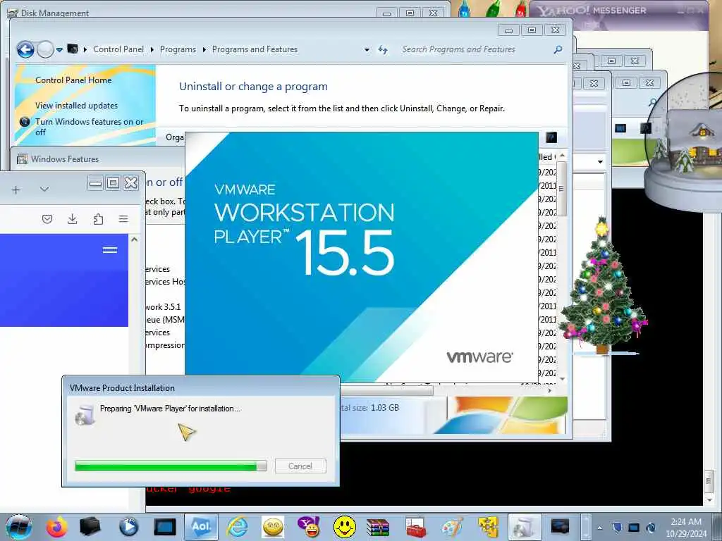Click the Back arrow in Programs and Features
Image resolution: width=722 pixels, height=541 pixels.
point(25,49)
